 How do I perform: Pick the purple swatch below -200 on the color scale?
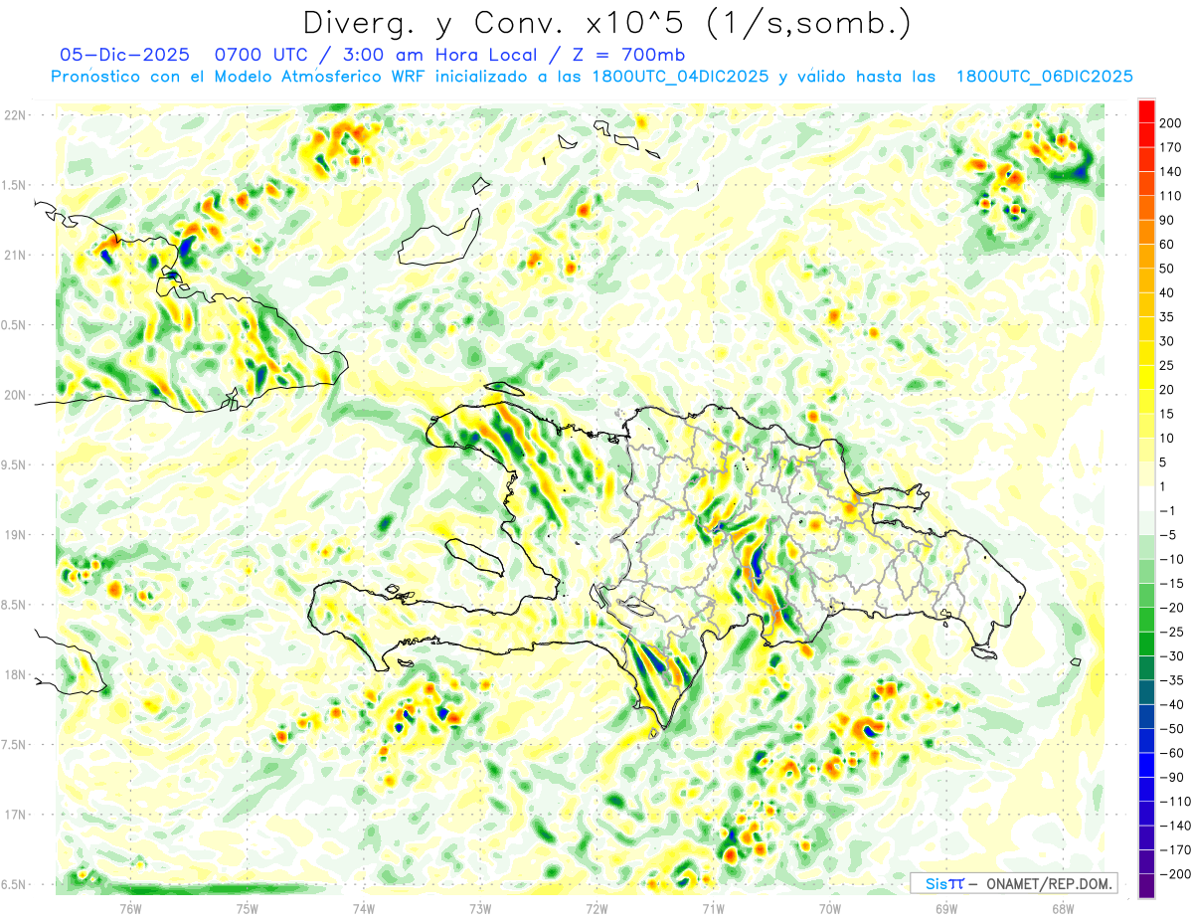pos(1147,885)
